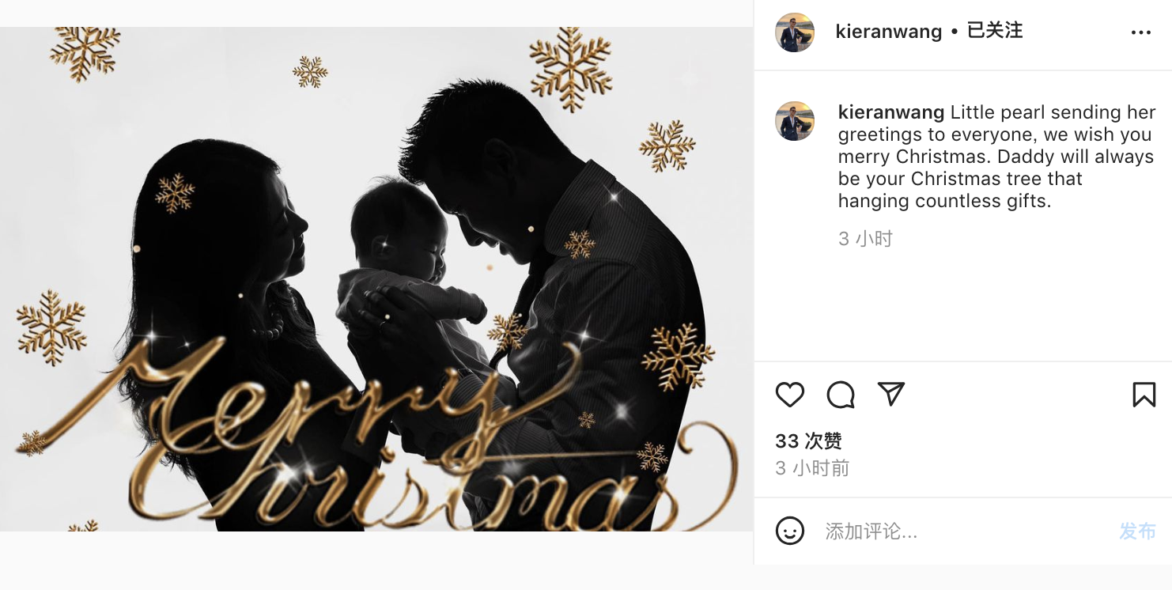Open the three-dot more options menu
Screen dimensions: 1172x590
point(1141,32)
